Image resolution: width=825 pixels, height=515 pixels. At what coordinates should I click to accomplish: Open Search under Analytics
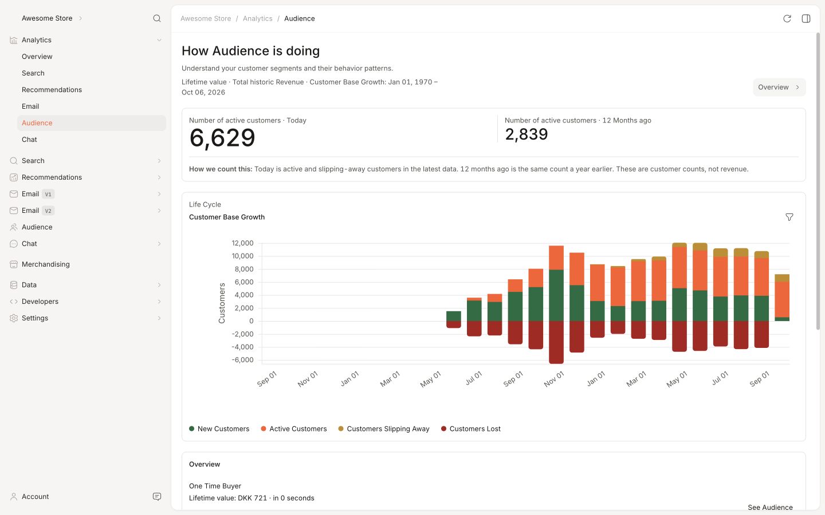coord(92,73)
